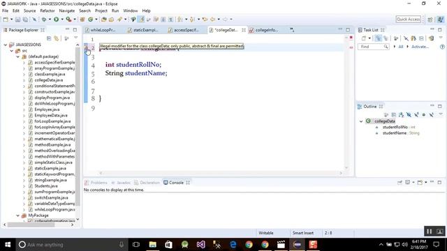Click the error marker on line 2
447x251 pixels.
86,48
